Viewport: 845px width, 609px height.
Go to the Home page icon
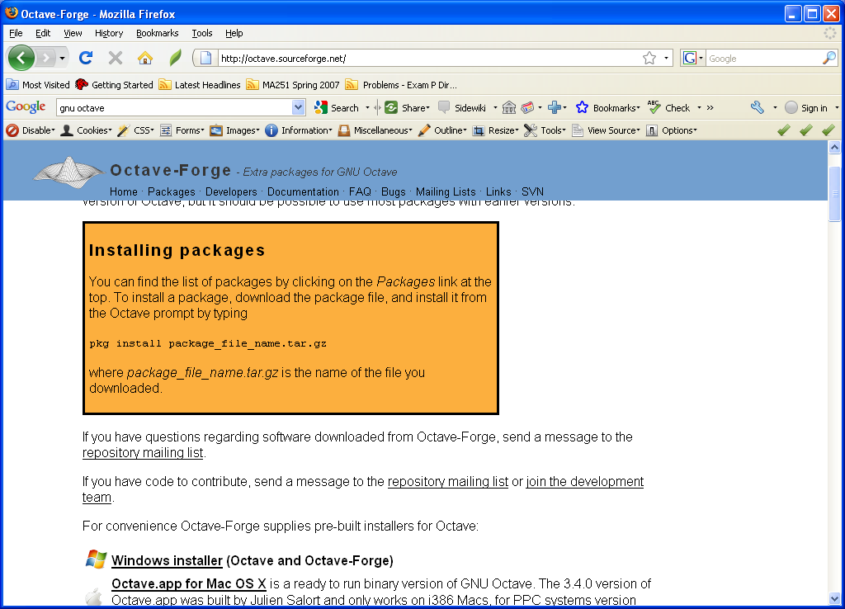tap(145, 58)
